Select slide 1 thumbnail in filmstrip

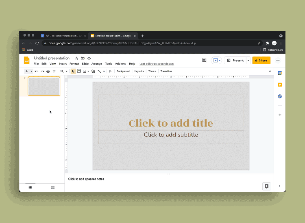pyautogui.click(x=44, y=86)
